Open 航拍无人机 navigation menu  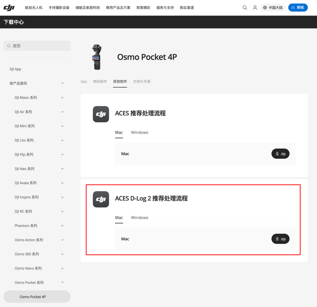34,8
